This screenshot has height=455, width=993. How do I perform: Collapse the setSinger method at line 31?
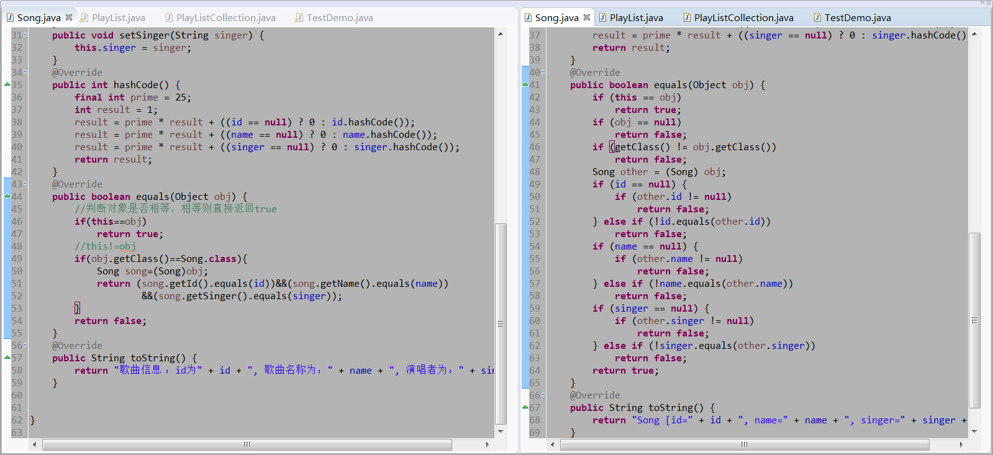click(25, 35)
